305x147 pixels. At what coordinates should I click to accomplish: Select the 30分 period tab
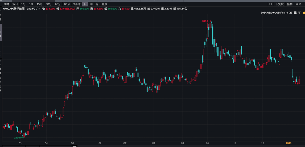(49, 4)
